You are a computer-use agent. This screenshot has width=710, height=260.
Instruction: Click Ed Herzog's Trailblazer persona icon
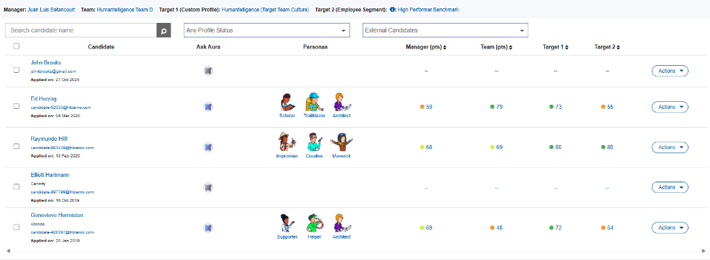[314, 103]
